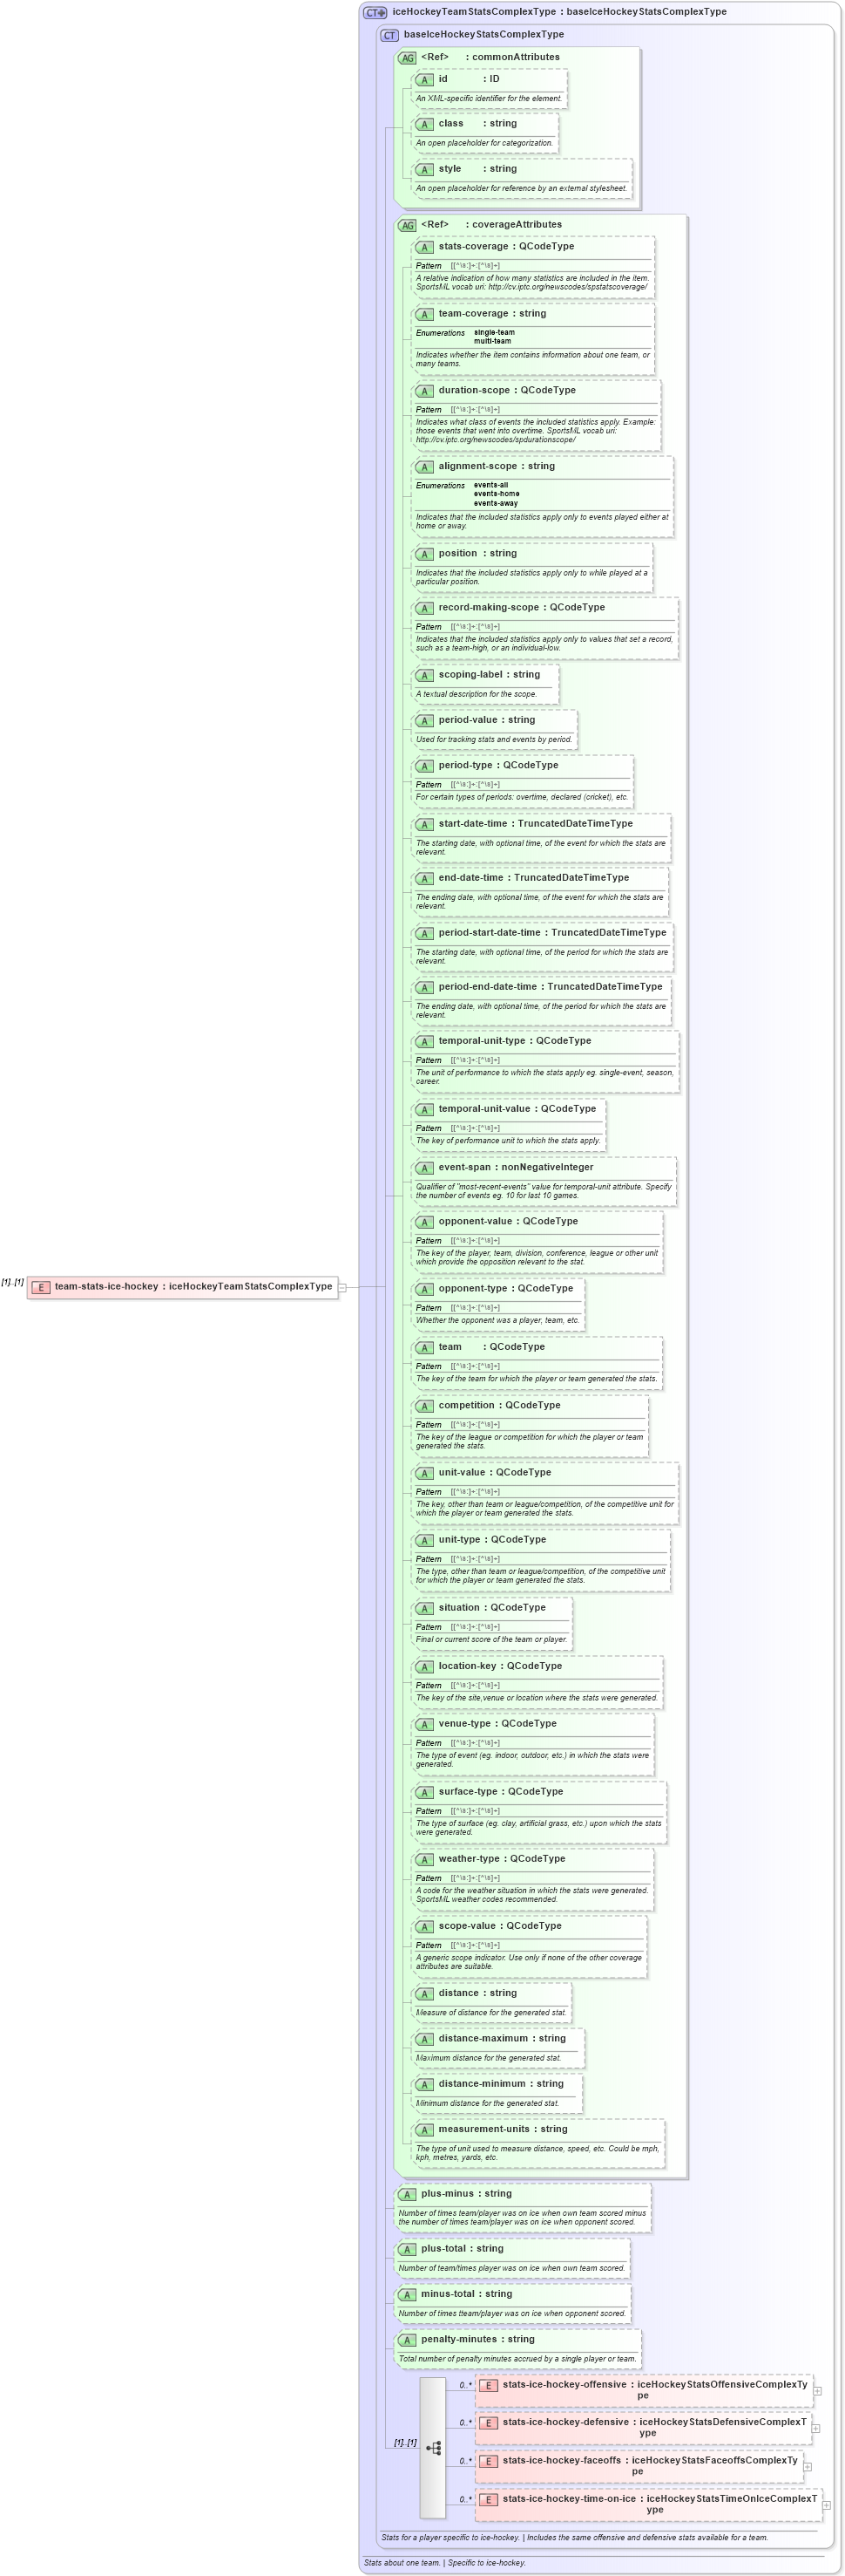Image resolution: width=845 pixels, height=2576 pixels.
Task: Click the sequence compositor icon
Action: tap(432, 2448)
